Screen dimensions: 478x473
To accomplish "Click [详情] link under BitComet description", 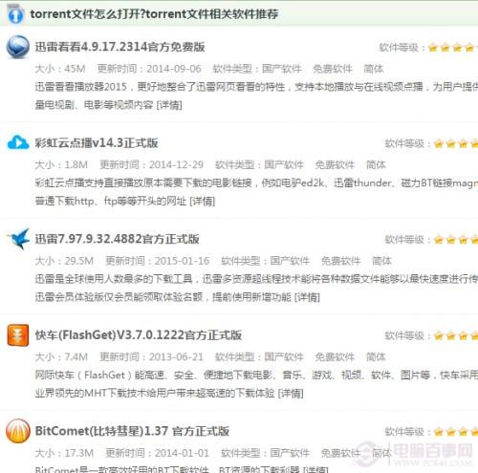I will [315, 469].
